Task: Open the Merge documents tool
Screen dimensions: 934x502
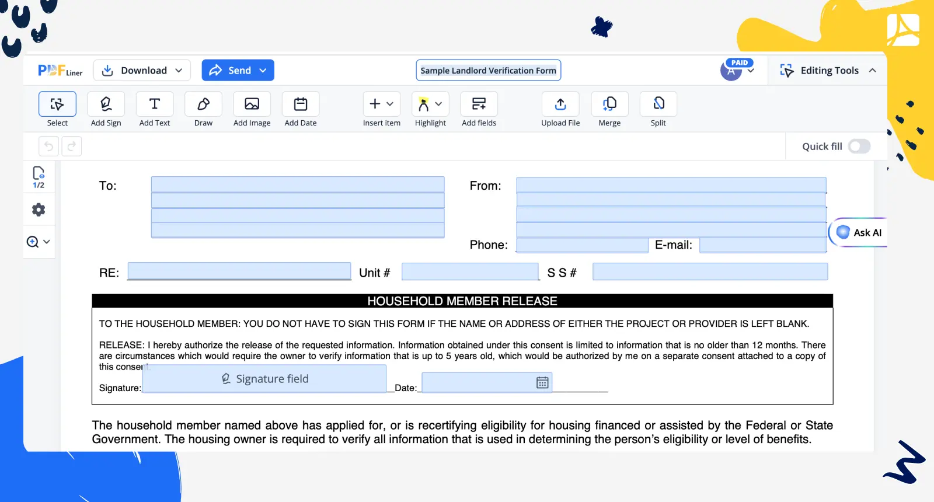Action: click(x=609, y=104)
